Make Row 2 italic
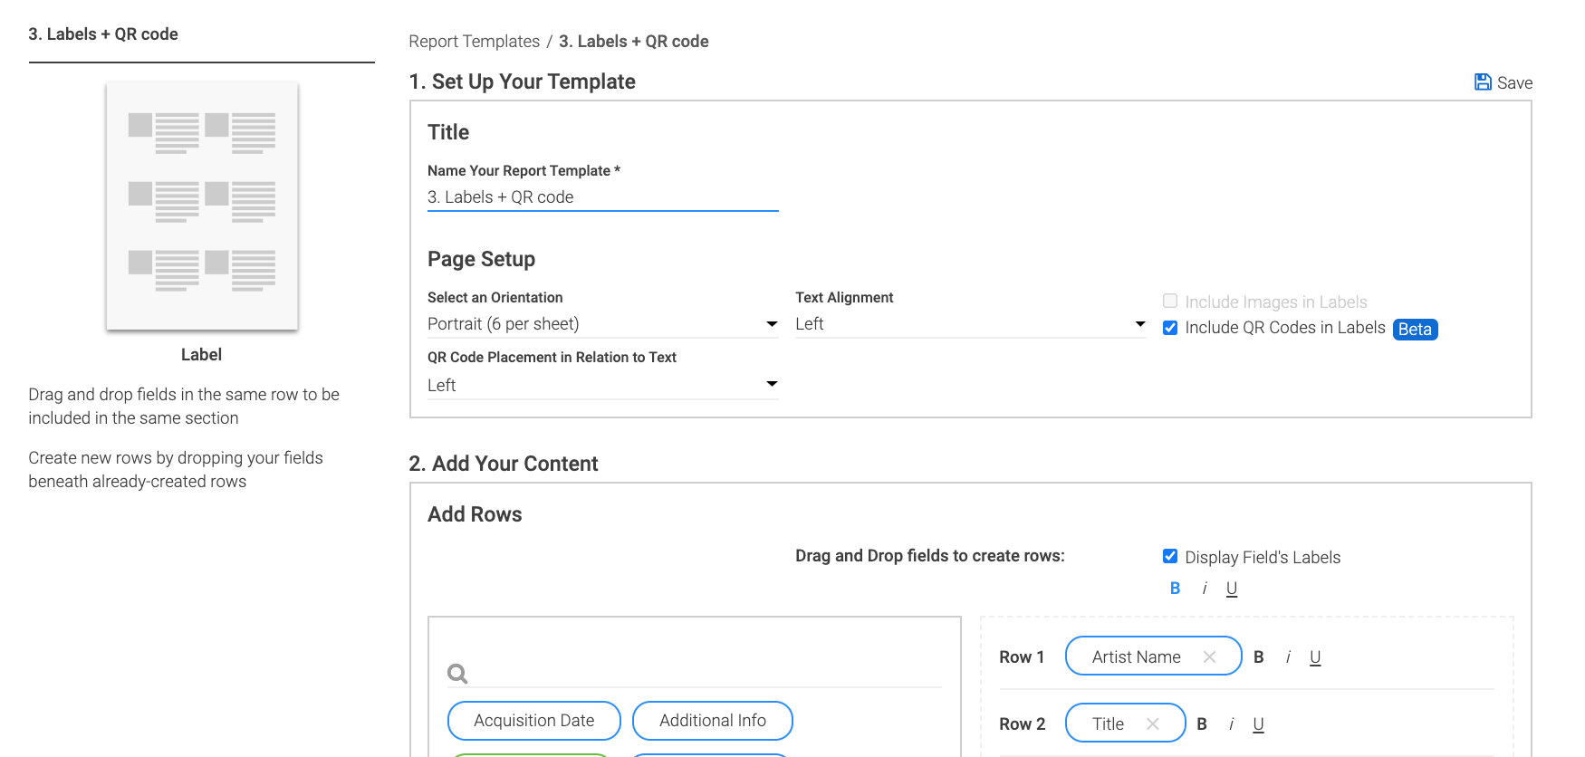The image size is (1585, 757). [1231, 724]
